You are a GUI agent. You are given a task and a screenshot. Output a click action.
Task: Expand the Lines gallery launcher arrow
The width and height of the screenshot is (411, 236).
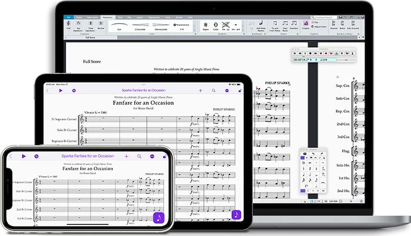(x=196, y=34)
